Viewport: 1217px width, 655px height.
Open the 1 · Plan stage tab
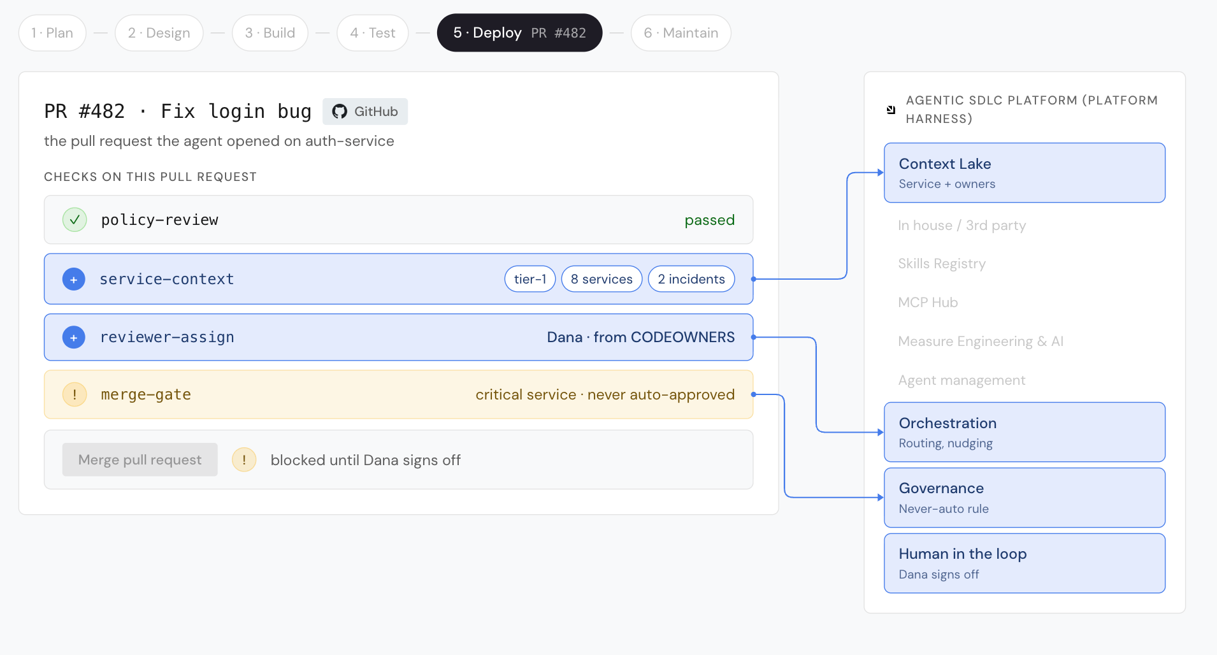(52, 33)
